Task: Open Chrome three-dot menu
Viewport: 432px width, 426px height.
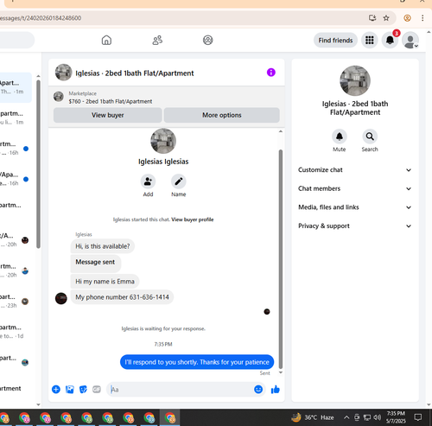Action: (x=422, y=18)
